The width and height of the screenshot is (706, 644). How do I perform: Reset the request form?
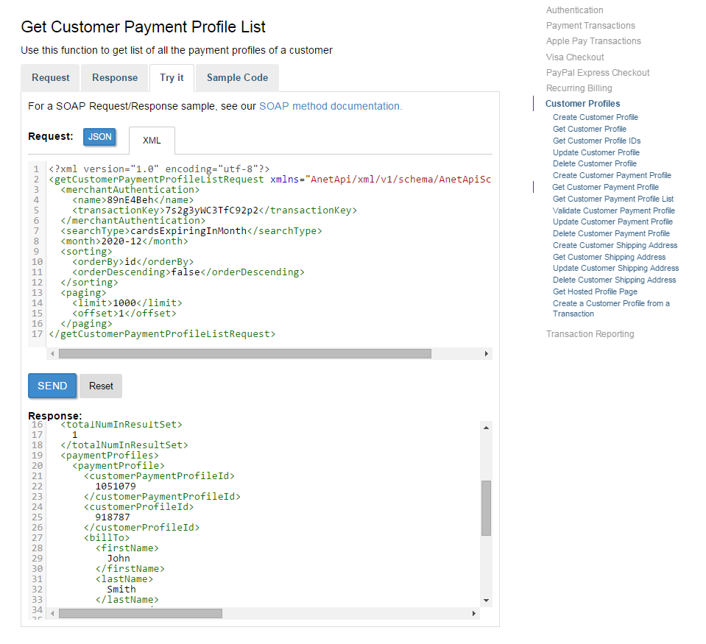click(x=100, y=386)
